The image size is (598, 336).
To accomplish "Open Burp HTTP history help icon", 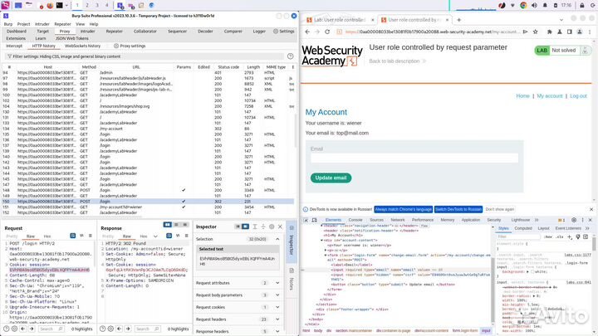I will (290, 56).
